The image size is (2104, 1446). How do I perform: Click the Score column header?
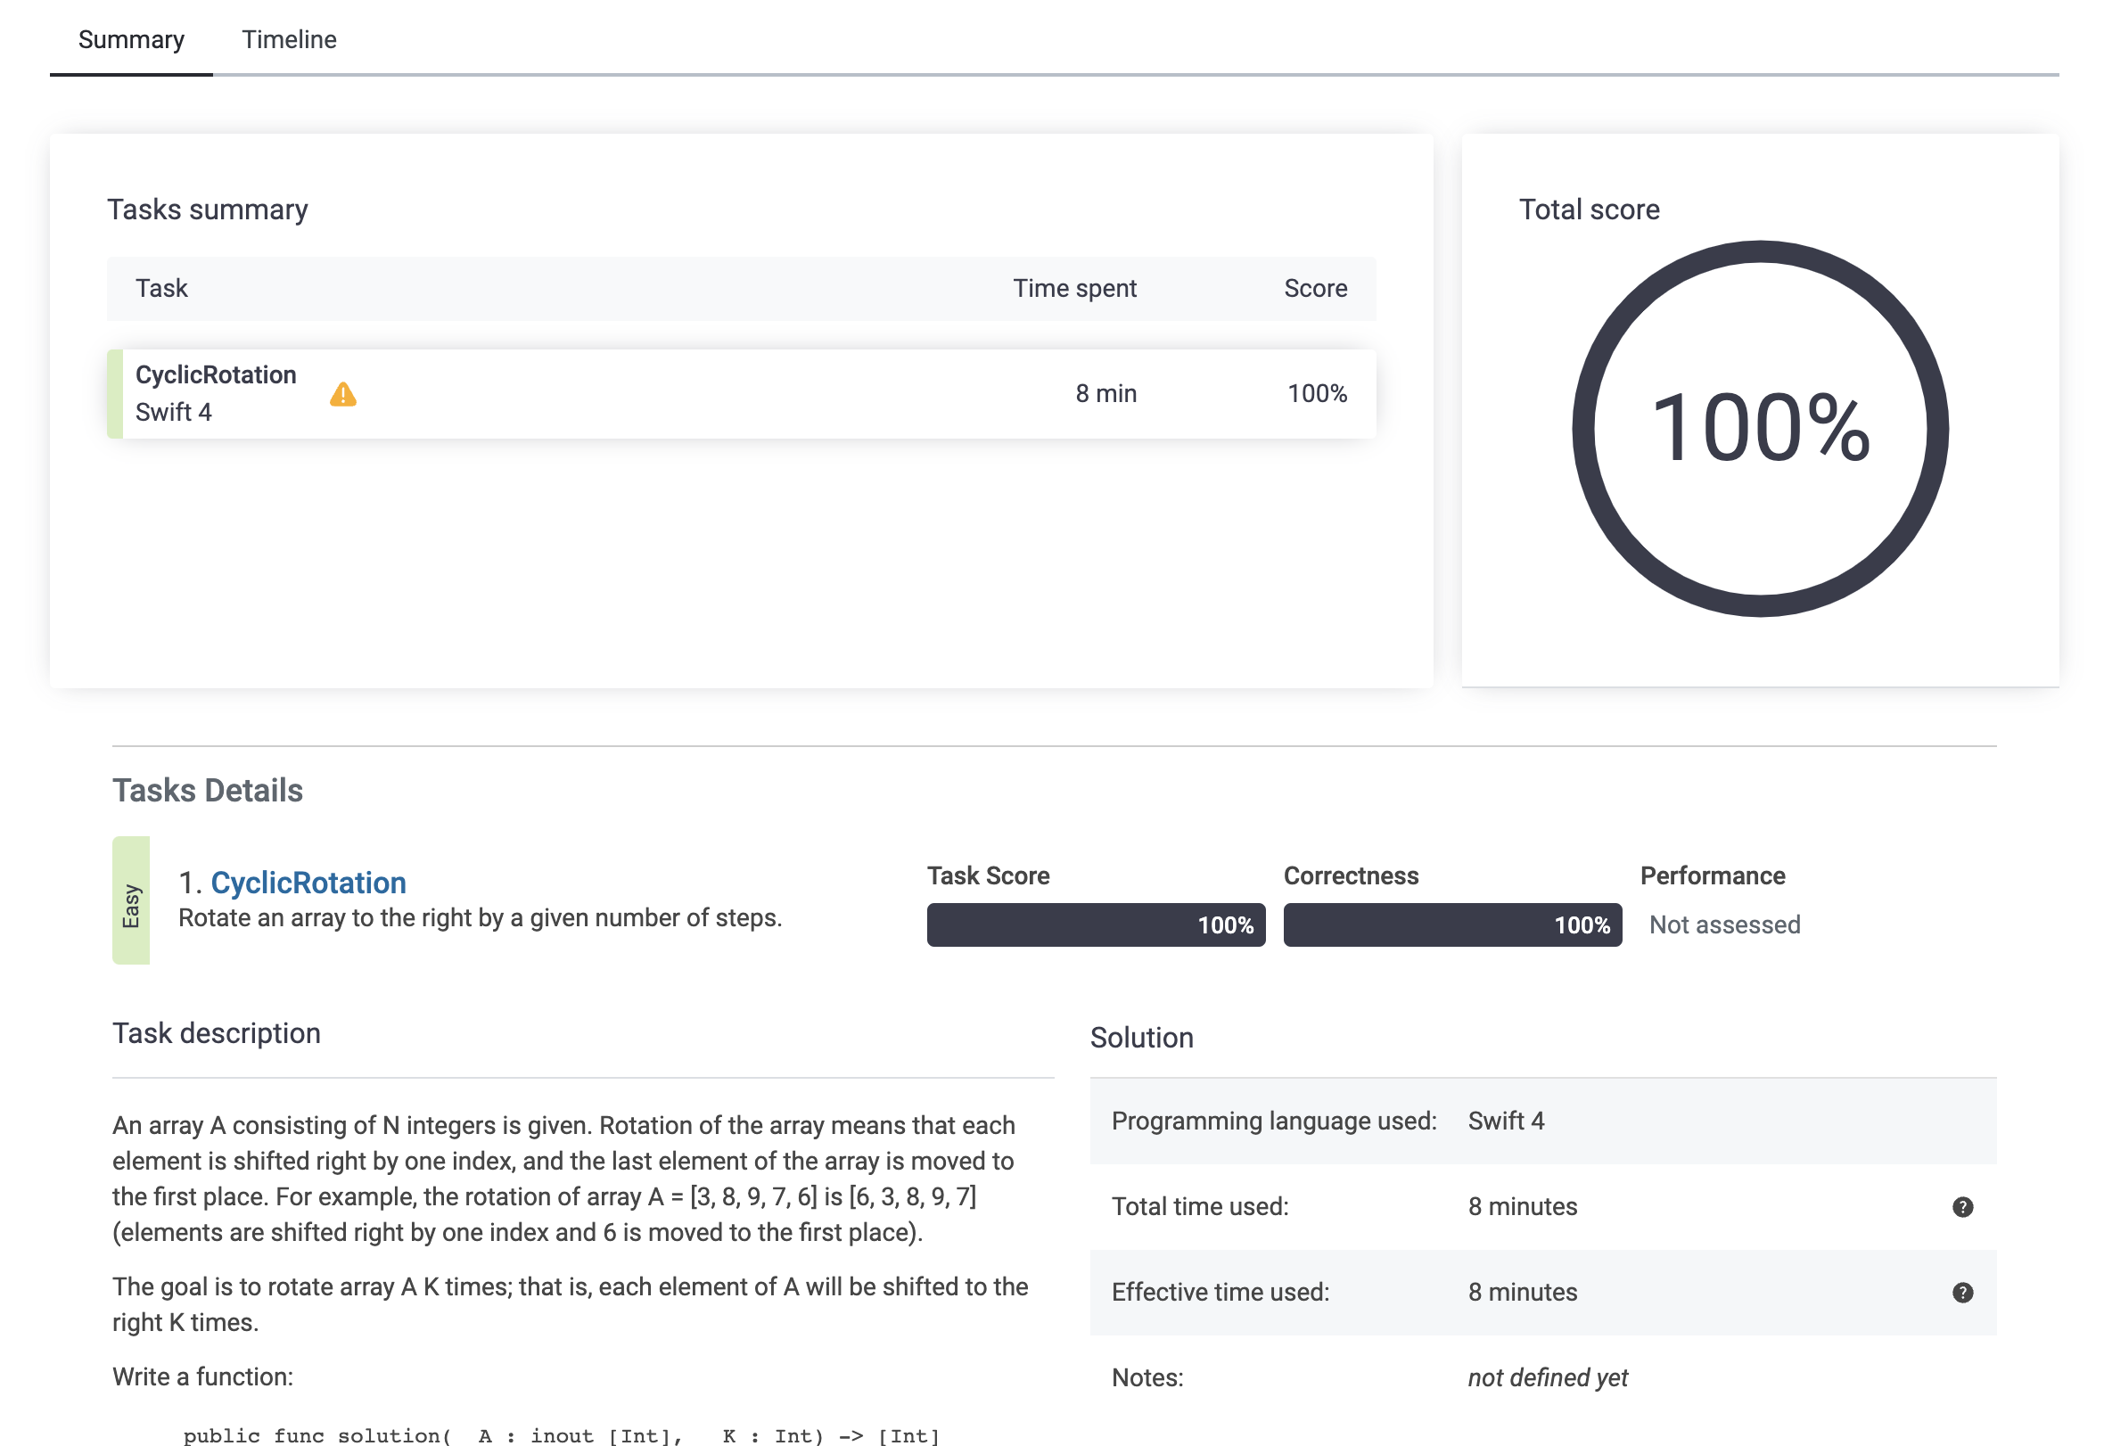[x=1315, y=288]
